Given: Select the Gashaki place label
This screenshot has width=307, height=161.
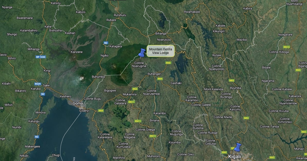Looking at the screenshot, I should 176,83.
